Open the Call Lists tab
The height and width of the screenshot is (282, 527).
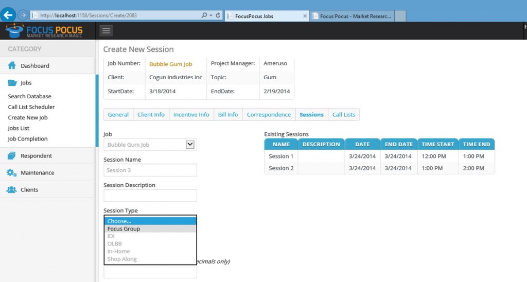click(343, 115)
